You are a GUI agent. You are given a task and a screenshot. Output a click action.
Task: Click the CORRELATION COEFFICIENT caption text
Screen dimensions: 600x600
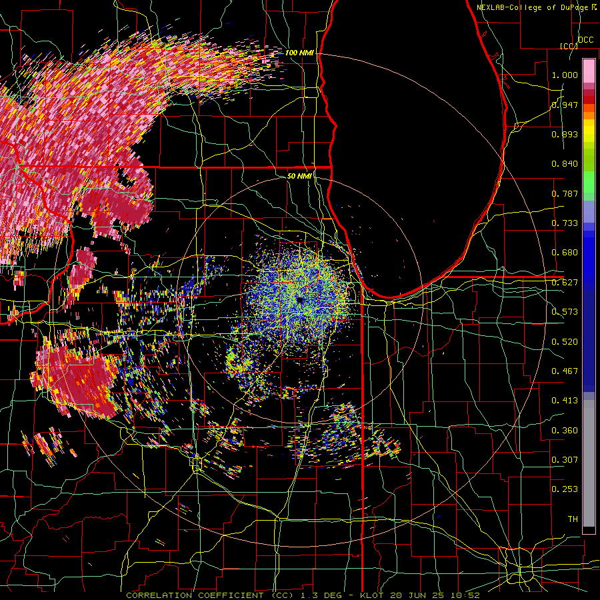point(210,595)
